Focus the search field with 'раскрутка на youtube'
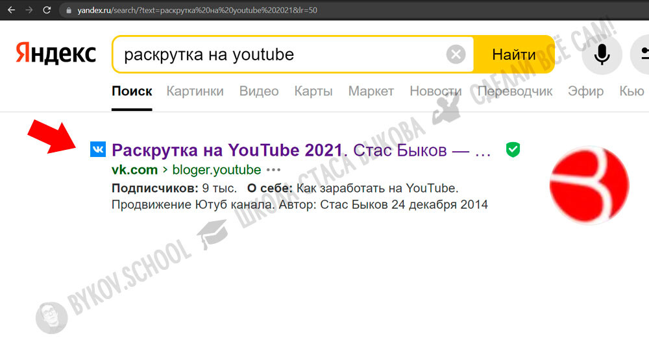Image resolution: width=649 pixels, height=349 pixels. (x=279, y=54)
